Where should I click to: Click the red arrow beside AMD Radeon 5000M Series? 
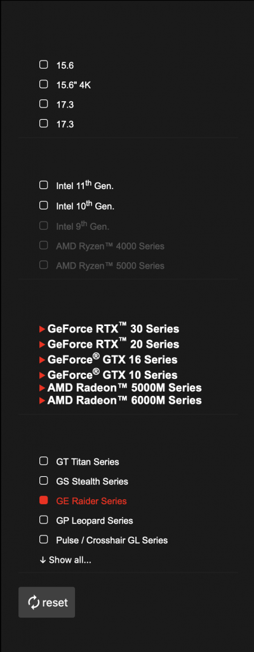[42, 388]
